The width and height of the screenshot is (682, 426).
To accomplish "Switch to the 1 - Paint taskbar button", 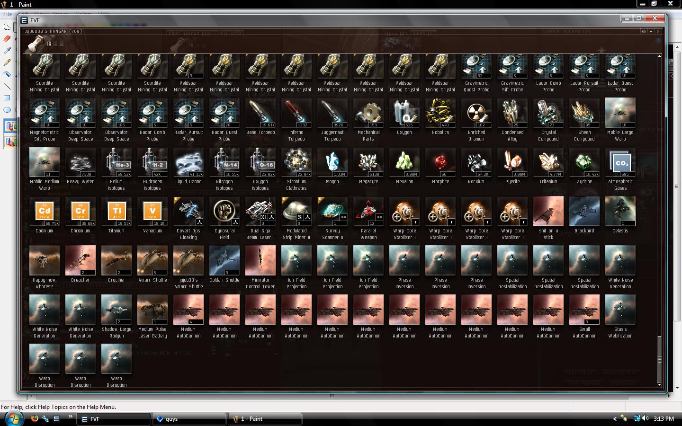I will (x=265, y=419).
